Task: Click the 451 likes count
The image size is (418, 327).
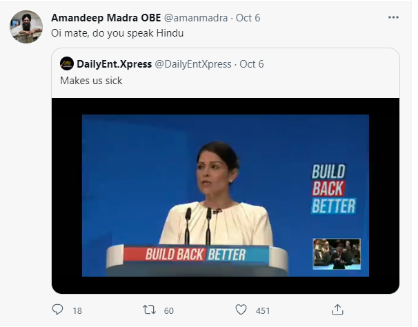Action: click(x=263, y=310)
